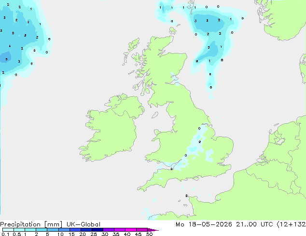Click the 15–20 mm legend color swatch
This screenshot has height=236, width=306.
(x=75, y=230)
